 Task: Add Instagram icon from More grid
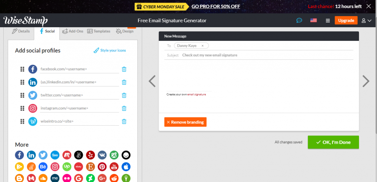click(55, 167)
